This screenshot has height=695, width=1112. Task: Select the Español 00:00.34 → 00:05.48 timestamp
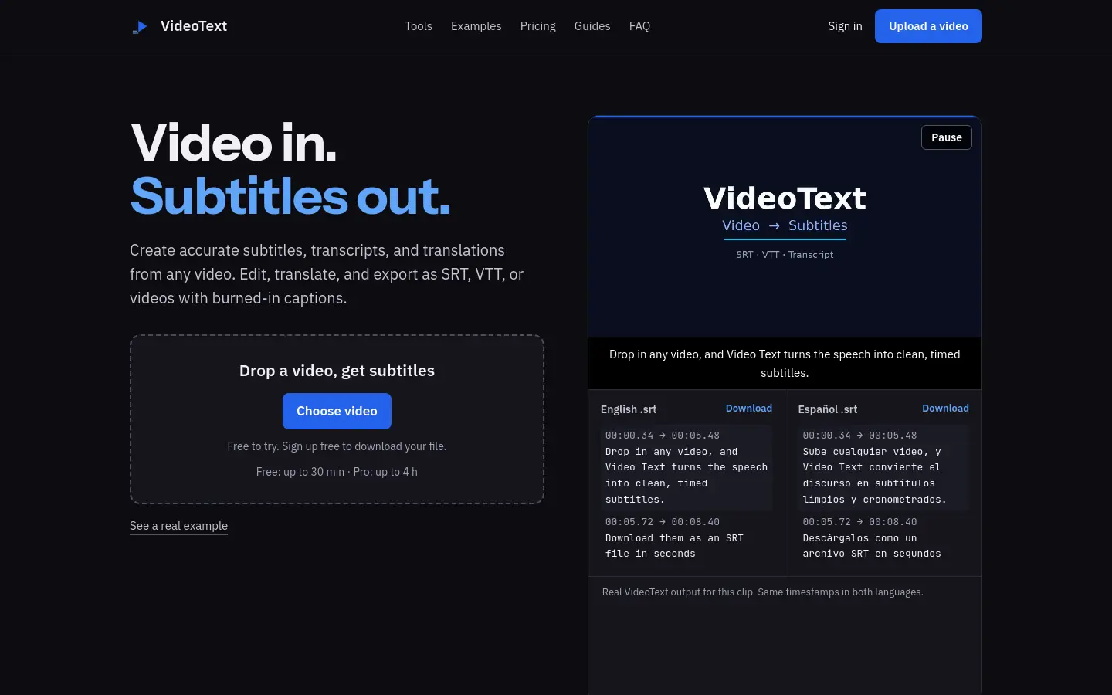859,436
